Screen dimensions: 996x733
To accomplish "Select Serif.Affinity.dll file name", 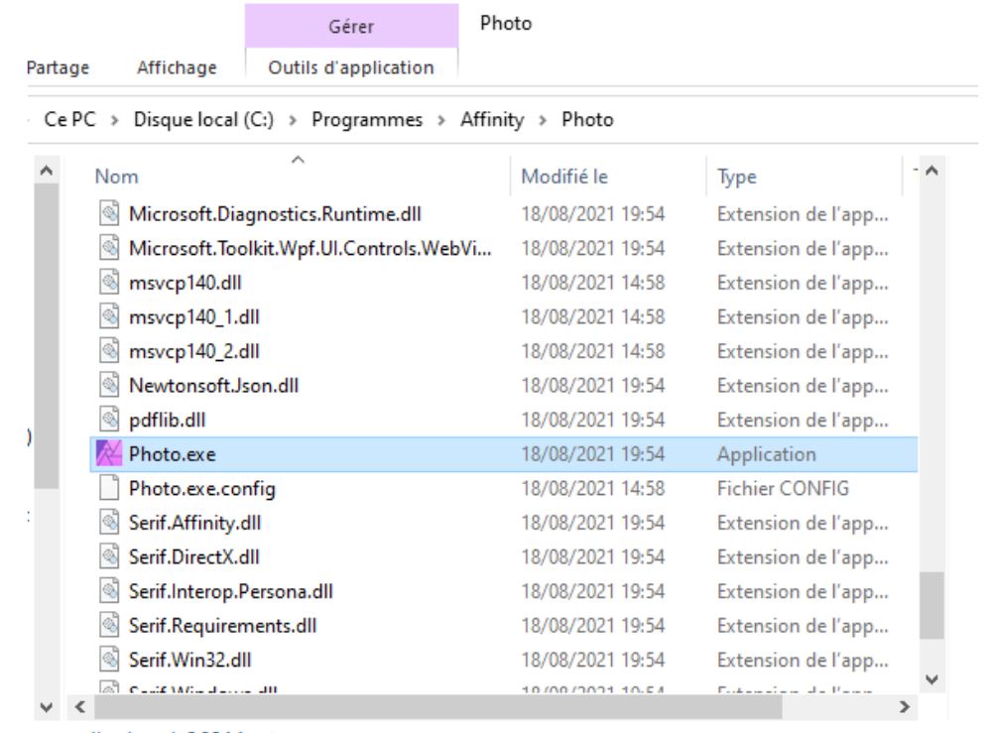I will click(x=195, y=523).
